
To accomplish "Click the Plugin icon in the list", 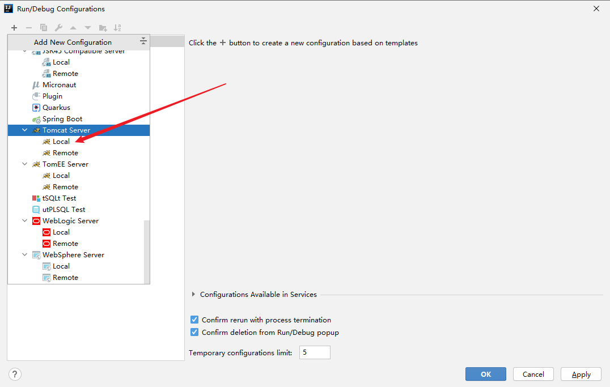I will (x=36, y=96).
